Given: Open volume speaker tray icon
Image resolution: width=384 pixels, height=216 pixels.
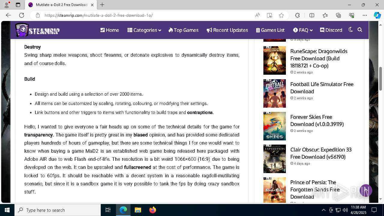Looking at the screenshot, I should tap(345, 210).
